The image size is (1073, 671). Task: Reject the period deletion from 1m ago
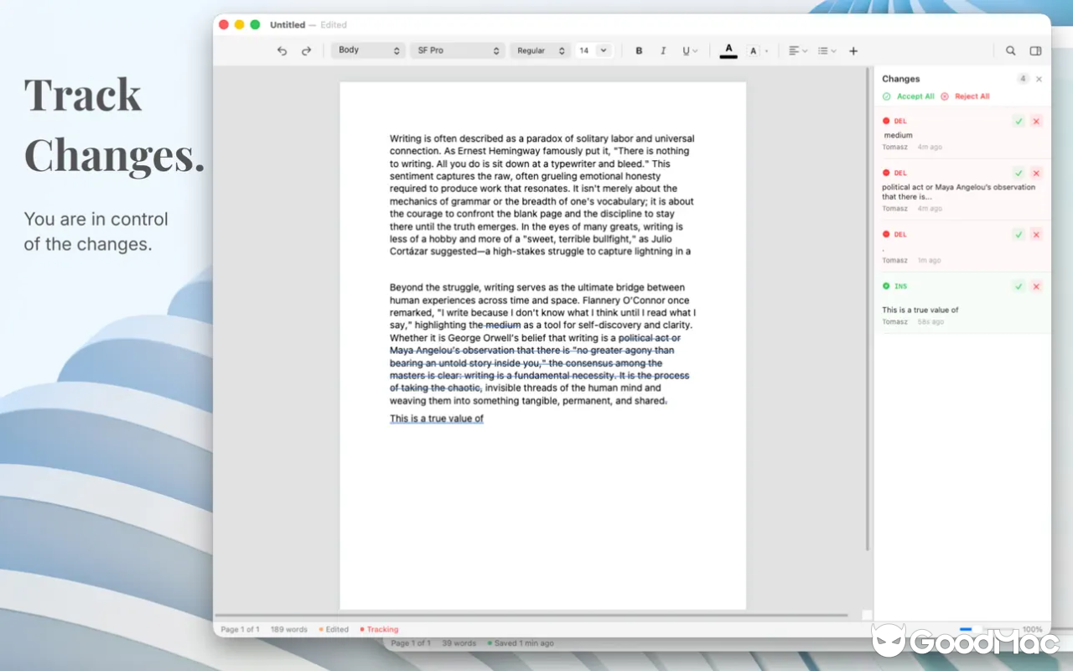[1036, 235]
